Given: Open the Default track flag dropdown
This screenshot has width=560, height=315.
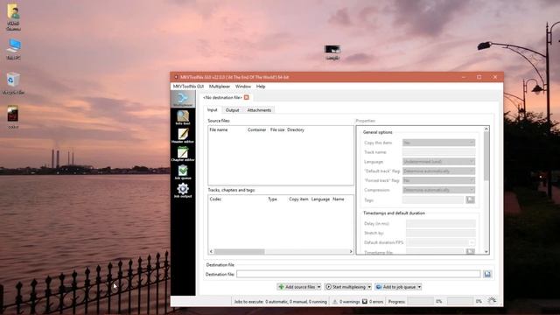Looking at the screenshot, I should tap(438, 171).
